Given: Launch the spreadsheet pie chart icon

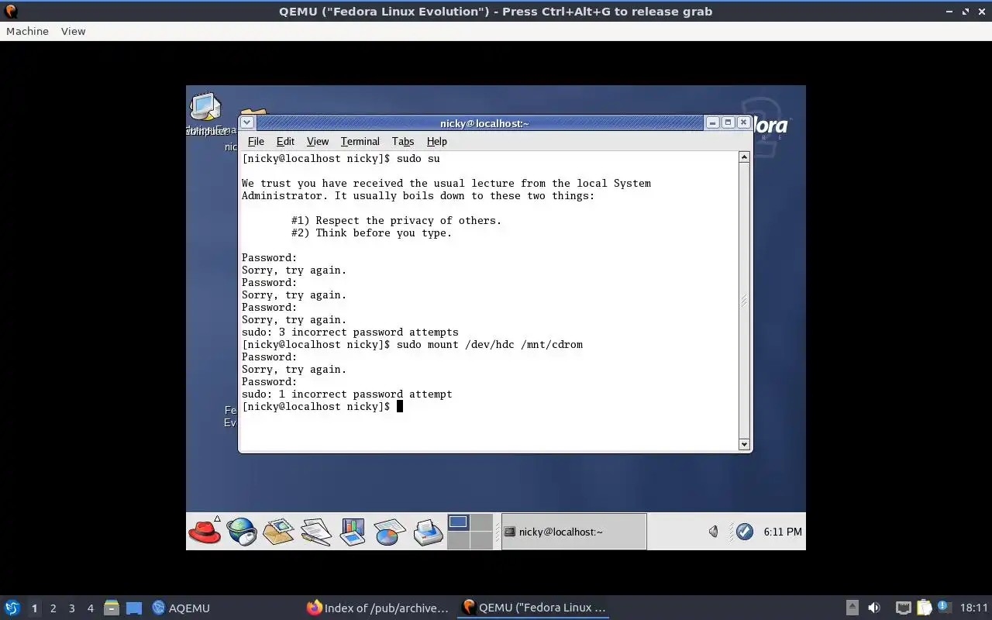Looking at the screenshot, I should click(390, 532).
